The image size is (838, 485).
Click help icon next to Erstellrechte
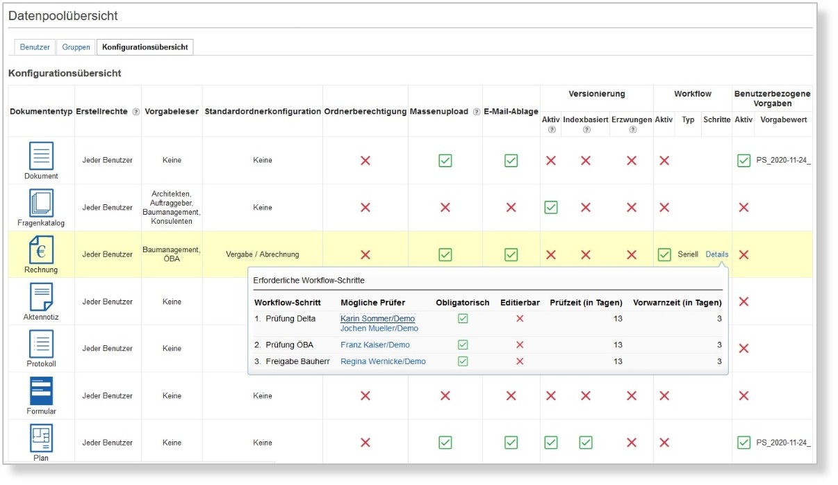(x=136, y=112)
